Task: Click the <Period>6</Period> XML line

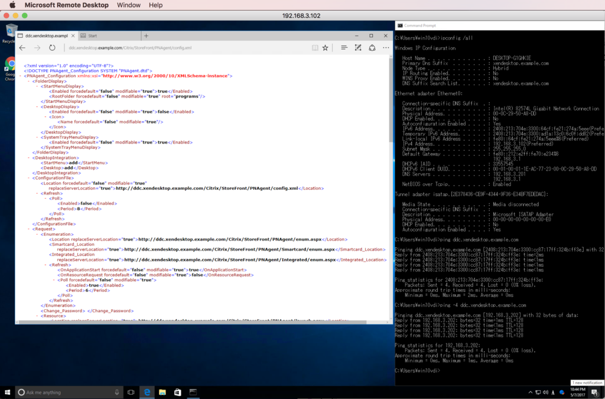Action: point(88,290)
